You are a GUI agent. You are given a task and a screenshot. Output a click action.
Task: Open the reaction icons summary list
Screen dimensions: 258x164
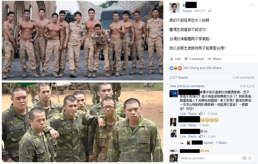[x=175, y=68]
